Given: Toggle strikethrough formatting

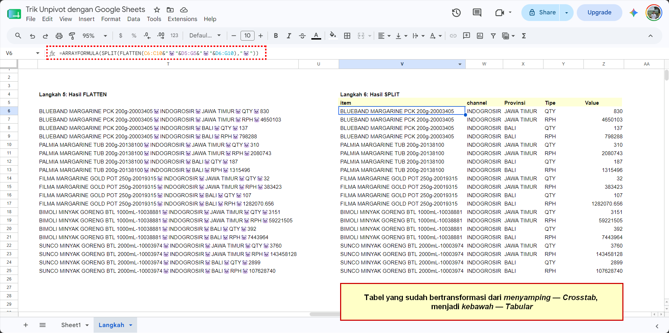Looking at the screenshot, I should [x=302, y=36].
